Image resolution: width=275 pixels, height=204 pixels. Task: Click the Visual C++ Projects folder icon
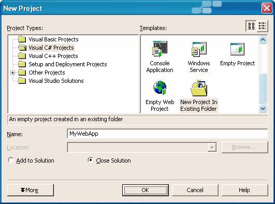tap(22, 56)
